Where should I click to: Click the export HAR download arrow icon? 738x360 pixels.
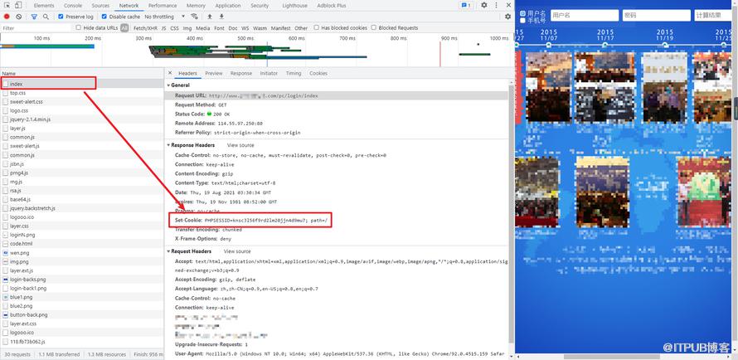pos(221,17)
